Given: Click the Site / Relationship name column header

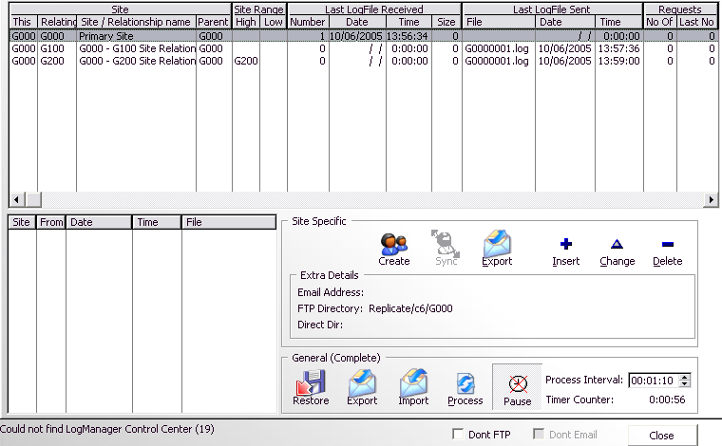Looking at the screenshot, I should pyautogui.click(x=136, y=22).
